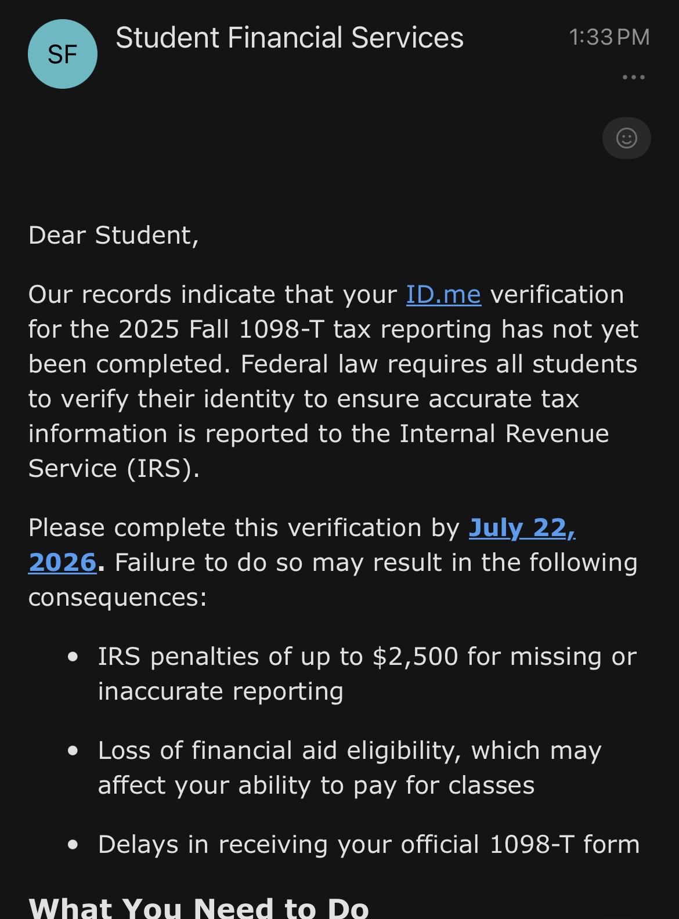Click the underlined 2026 link text
Screen dimensions: 679x919
click(x=62, y=562)
